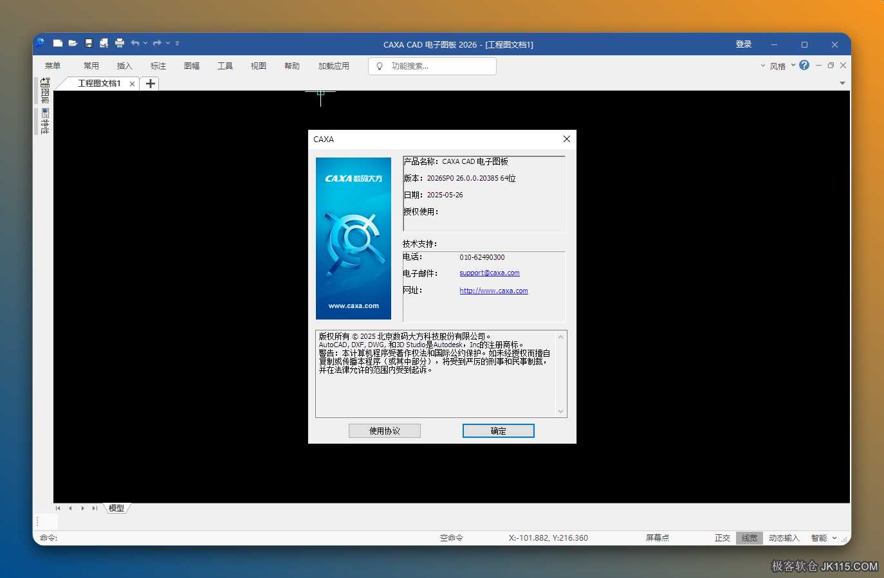Expand the quick access toolbar customize menu

pyautogui.click(x=177, y=43)
